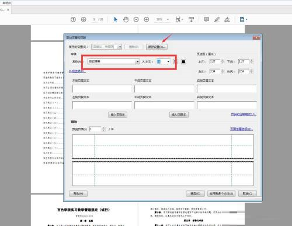Expand the zoom percentage dropdown in toolbar
This screenshot has width=292, height=226.
pyautogui.click(x=168, y=19)
